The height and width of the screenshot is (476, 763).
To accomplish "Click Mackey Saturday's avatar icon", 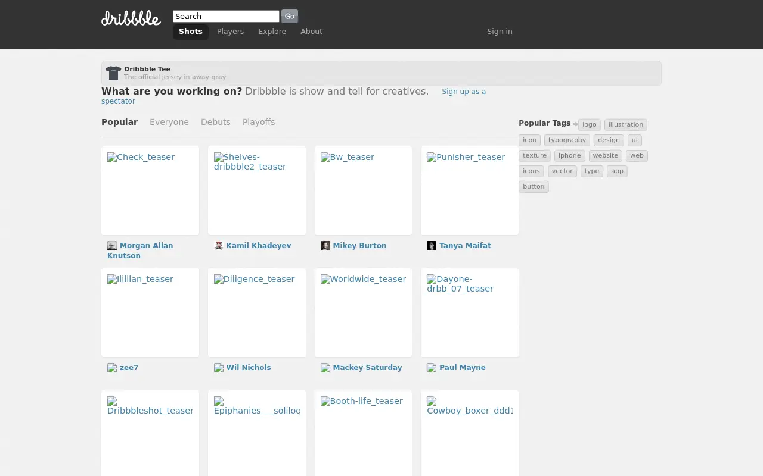I will (325, 368).
